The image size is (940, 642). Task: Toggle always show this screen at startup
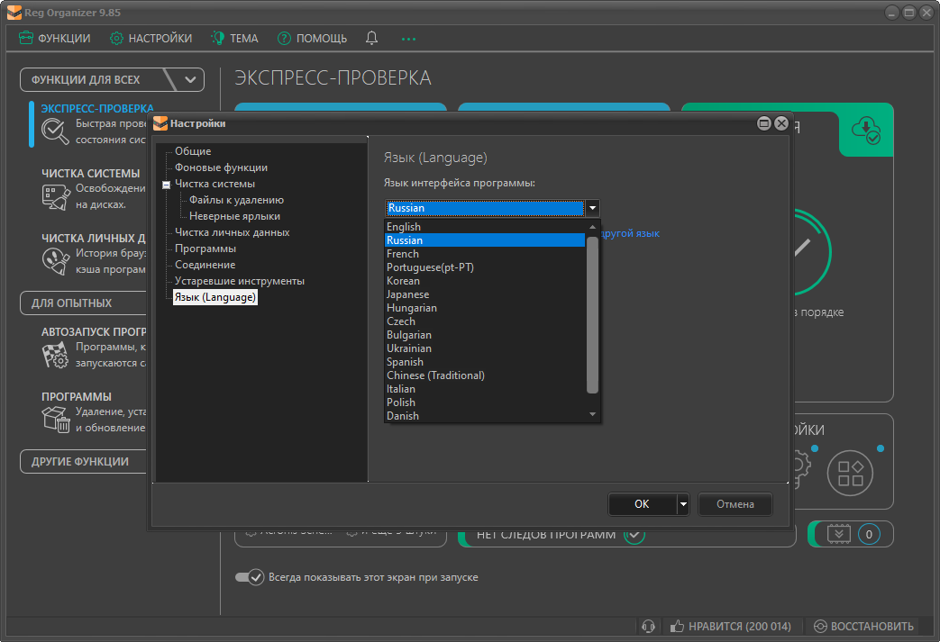click(x=249, y=577)
